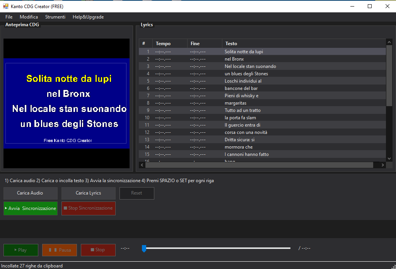Select the lyric row 'nel Bronx'
396x269 pixels.
click(234, 59)
